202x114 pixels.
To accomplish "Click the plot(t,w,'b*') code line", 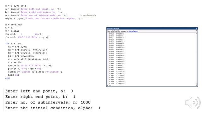I will click(25, 69).
